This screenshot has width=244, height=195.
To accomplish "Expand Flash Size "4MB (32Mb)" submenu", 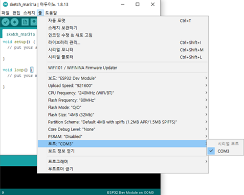I will click(123, 115).
